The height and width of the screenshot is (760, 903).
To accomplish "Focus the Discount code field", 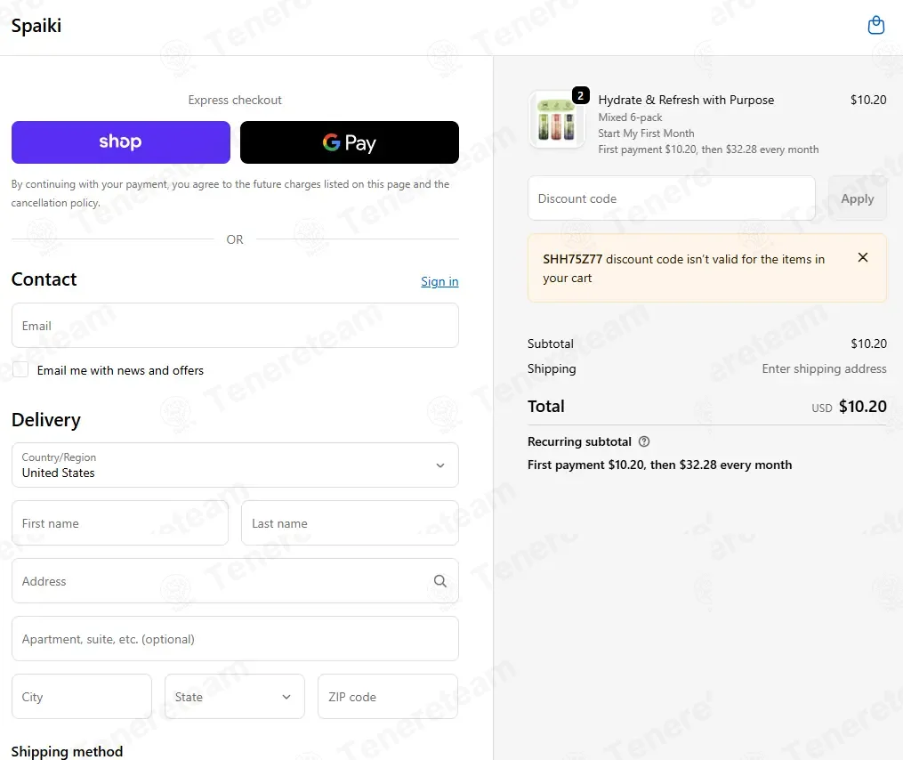I will coord(672,198).
